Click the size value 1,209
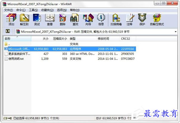This screenshot has width=180, height=123. click(x=45, y=59)
